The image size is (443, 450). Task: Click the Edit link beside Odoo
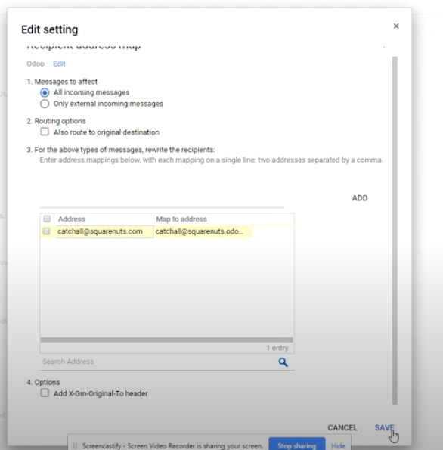(x=59, y=64)
